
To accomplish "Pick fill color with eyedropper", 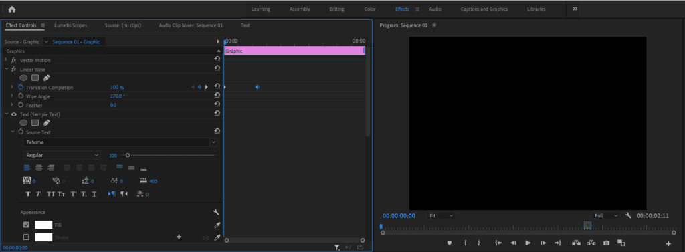I will pyautogui.click(x=217, y=225).
